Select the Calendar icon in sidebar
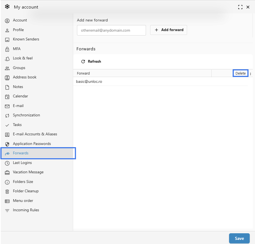255x244 pixels. tap(7, 97)
